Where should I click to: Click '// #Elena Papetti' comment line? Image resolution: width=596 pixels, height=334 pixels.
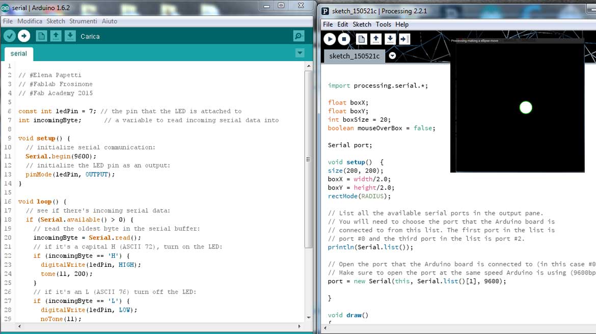click(50, 75)
